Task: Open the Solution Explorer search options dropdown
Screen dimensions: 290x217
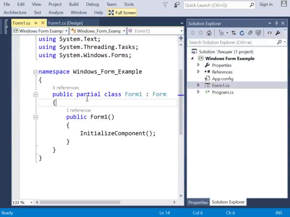Action: (285, 42)
